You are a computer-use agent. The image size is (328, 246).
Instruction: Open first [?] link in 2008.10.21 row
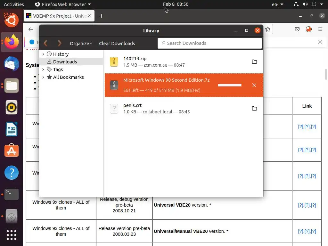(300, 205)
